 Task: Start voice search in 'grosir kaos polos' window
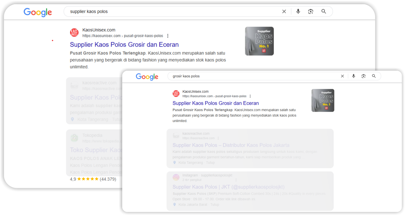coord(353,76)
